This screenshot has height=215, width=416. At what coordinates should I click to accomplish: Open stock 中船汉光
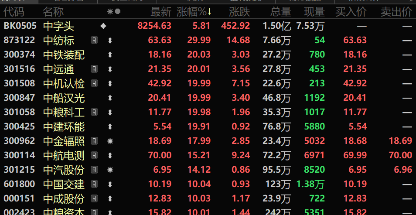tap(64, 98)
